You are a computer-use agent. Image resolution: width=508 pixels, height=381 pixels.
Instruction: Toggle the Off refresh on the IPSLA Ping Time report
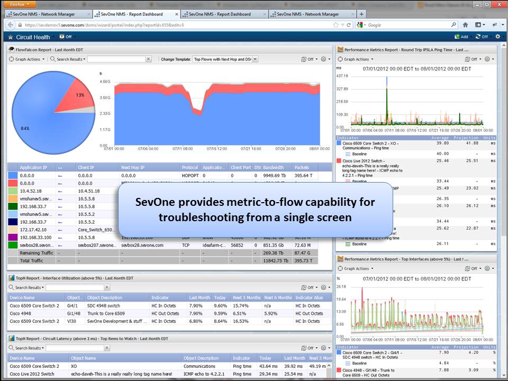(471, 59)
